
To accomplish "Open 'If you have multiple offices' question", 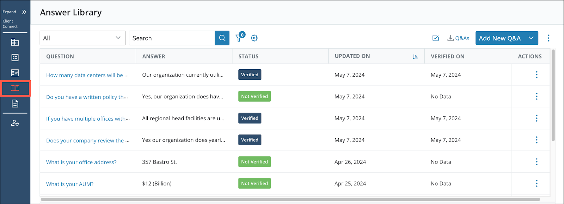I will click(x=88, y=119).
